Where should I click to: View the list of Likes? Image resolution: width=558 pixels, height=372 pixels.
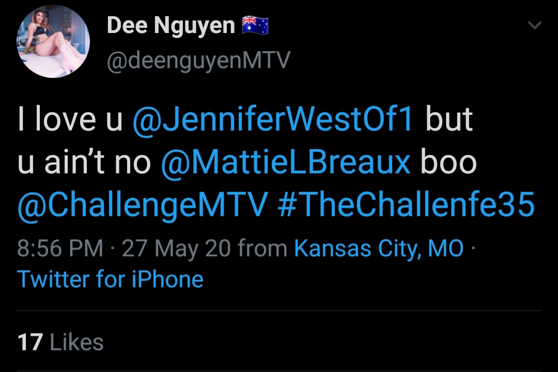click(x=60, y=342)
